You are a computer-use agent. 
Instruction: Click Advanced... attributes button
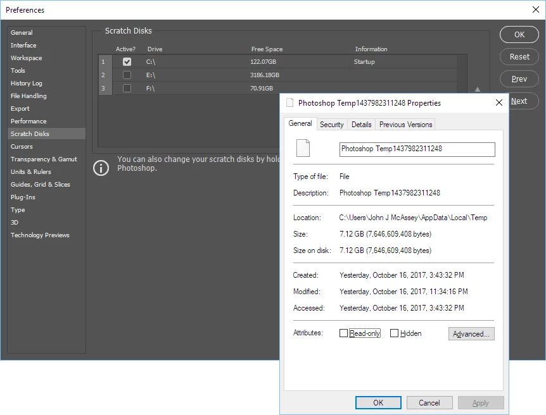[x=471, y=333]
